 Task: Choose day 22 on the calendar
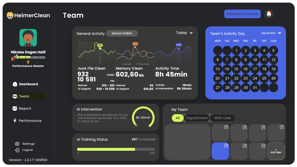point(236,78)
